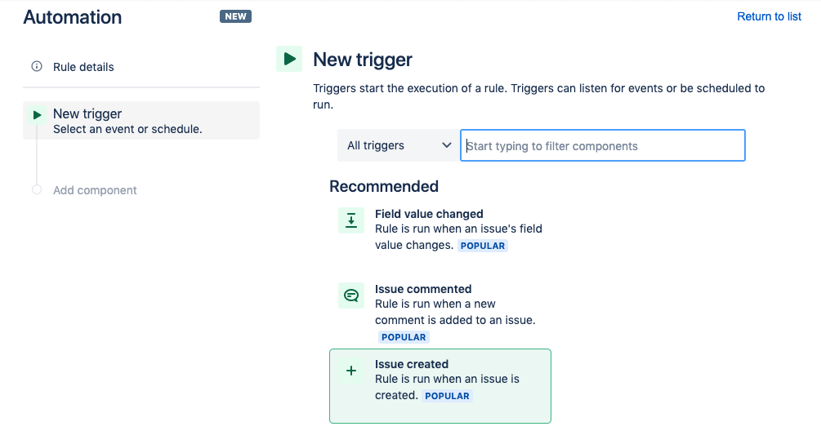Select the Issue commented speech bubble icon
This screenshot has width=821, height=431.
[x=351, y=295]
